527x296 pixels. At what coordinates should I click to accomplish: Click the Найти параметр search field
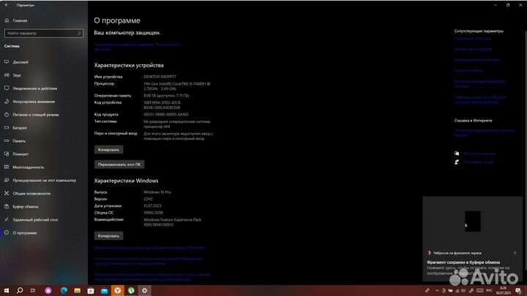(44, 33)
